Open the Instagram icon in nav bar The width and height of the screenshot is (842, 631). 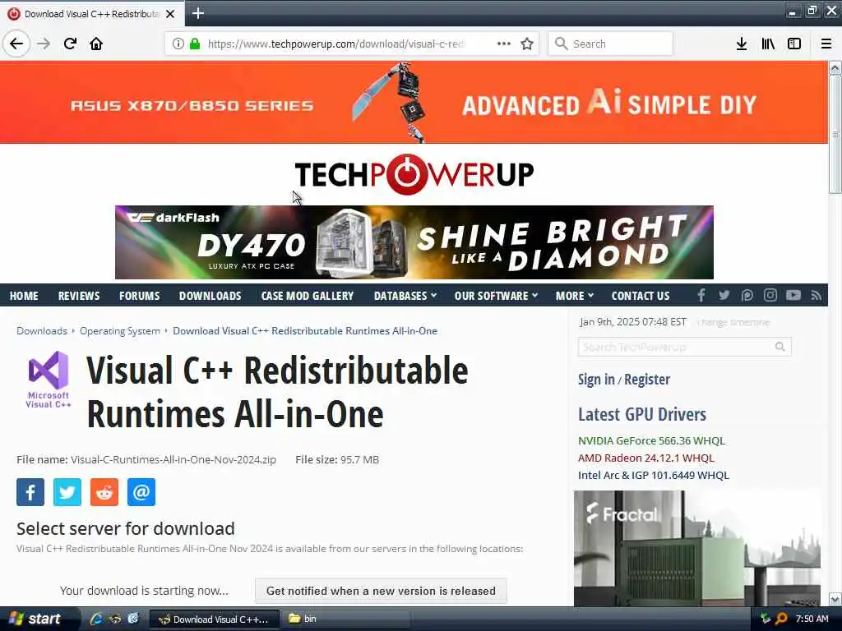pyautogui.click(x=770, y=295)
